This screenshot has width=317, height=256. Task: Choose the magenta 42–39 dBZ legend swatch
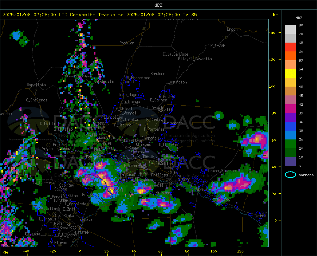[x=290, y=109]
